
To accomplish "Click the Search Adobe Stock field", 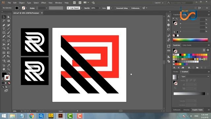I will (180, 3).
